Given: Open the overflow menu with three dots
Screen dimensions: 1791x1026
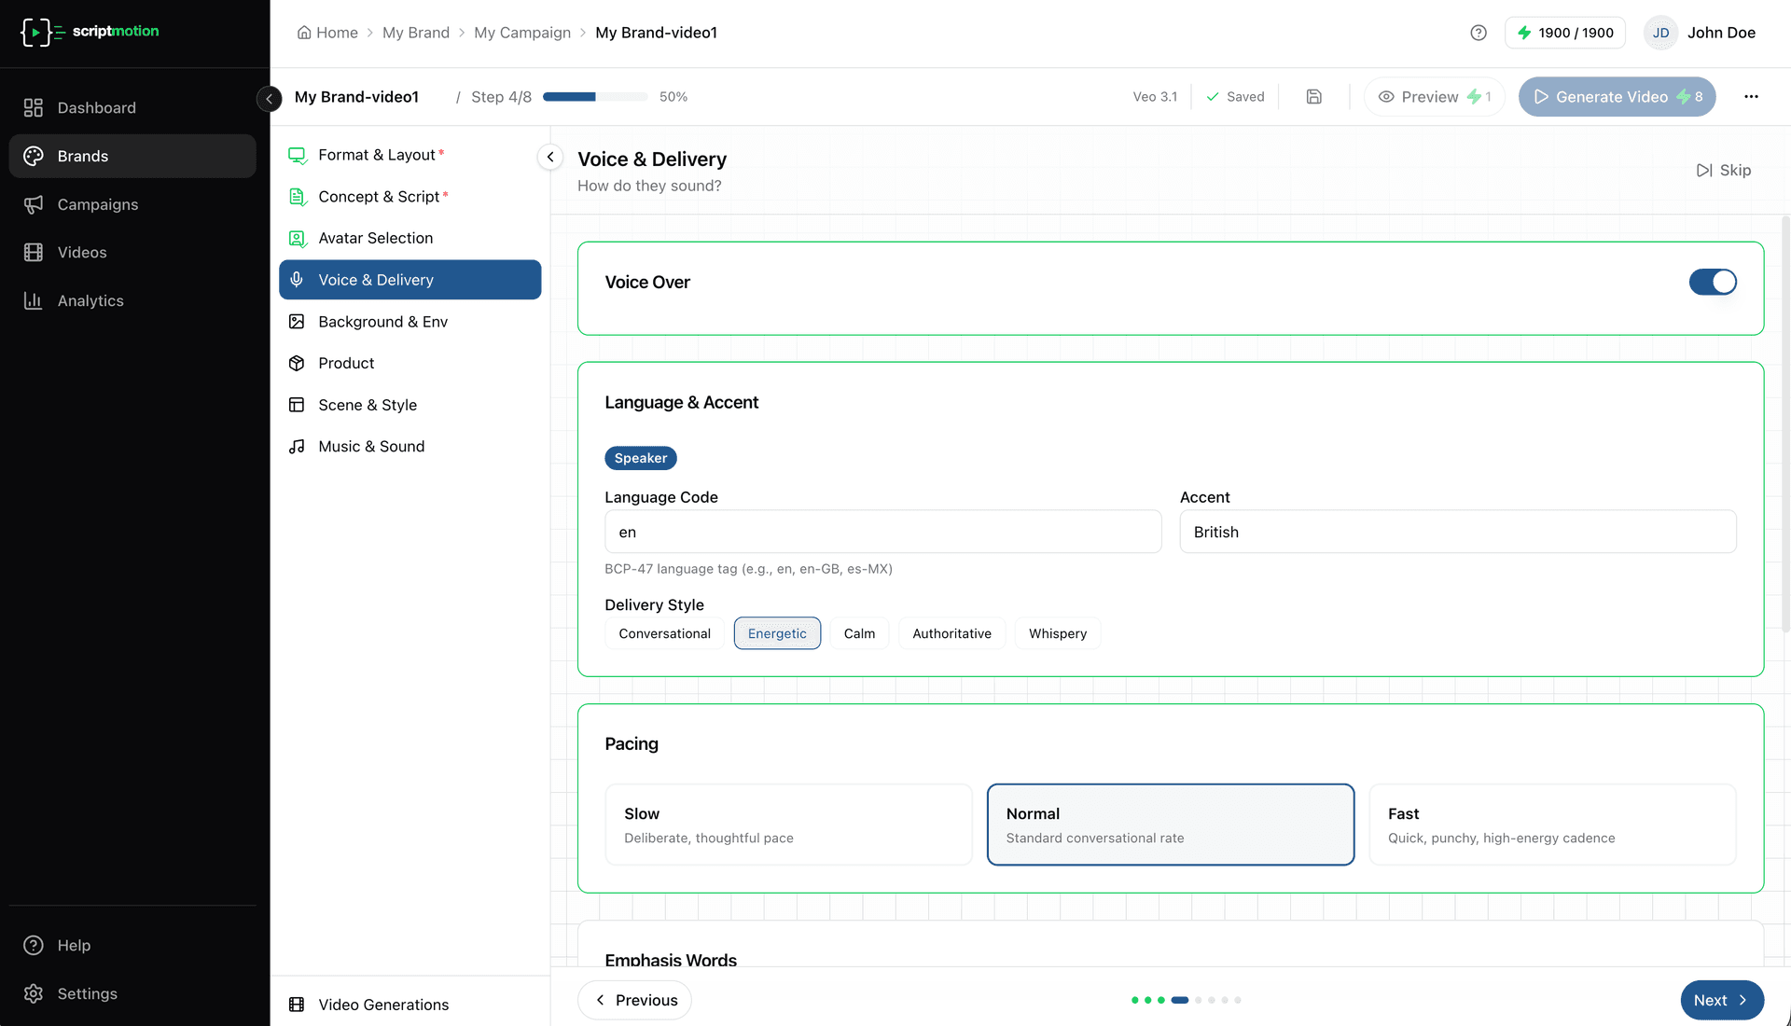Looking at the screenshot, I should [x=1751, y=96].
